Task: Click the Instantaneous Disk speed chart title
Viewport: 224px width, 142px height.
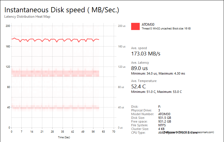Action: (x=62, y=10)
